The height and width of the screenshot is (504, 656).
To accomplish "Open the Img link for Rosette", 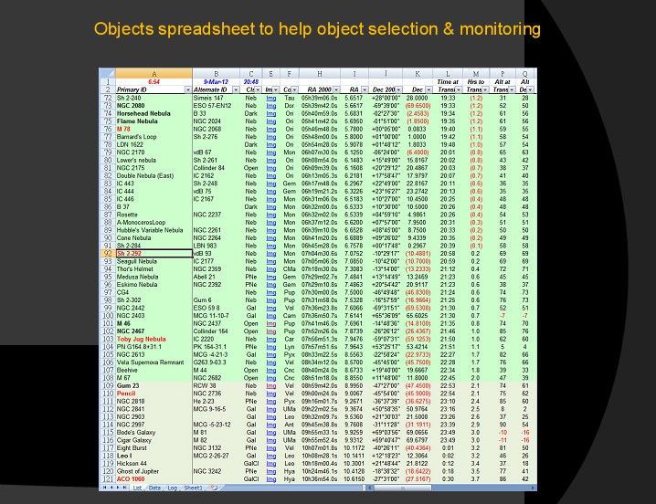I will pos(271,215).
